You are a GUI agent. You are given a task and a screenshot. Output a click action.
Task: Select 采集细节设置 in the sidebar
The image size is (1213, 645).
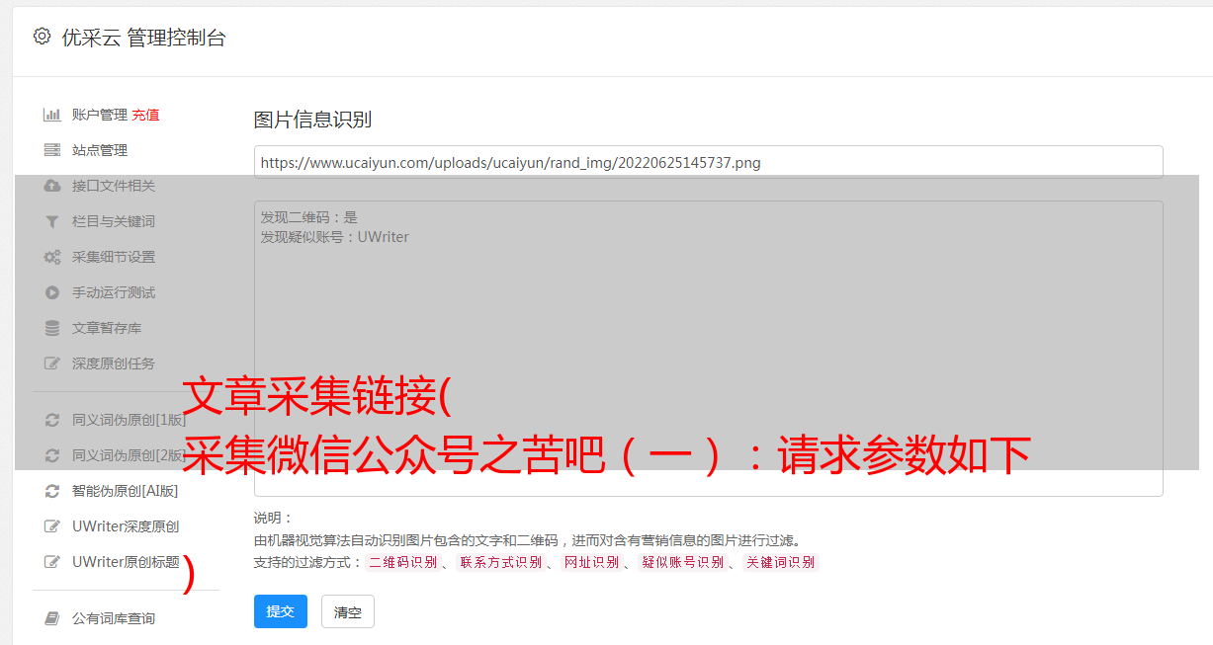114,257
